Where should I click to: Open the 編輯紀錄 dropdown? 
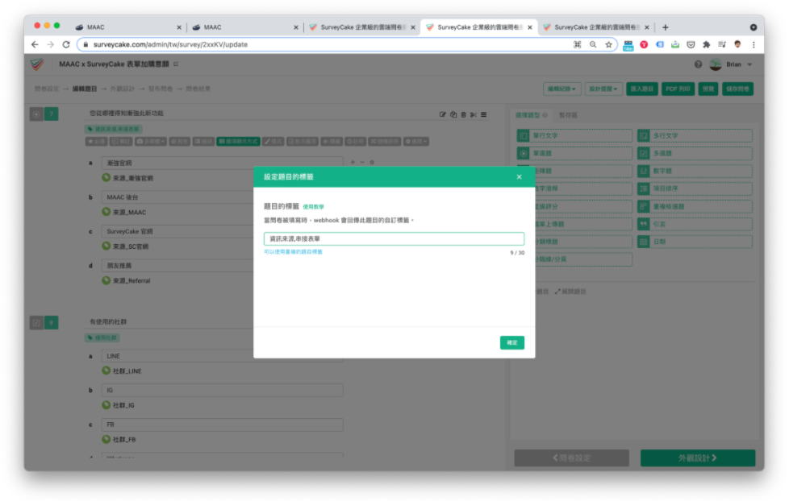click(561, 89)
